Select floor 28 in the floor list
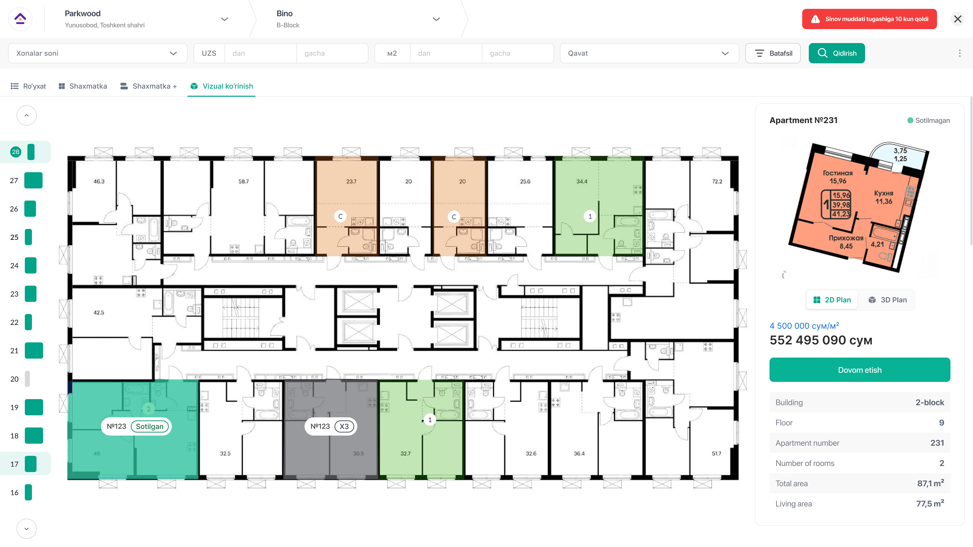The height and width of the screenshot is (547, 973). (25, 152)
